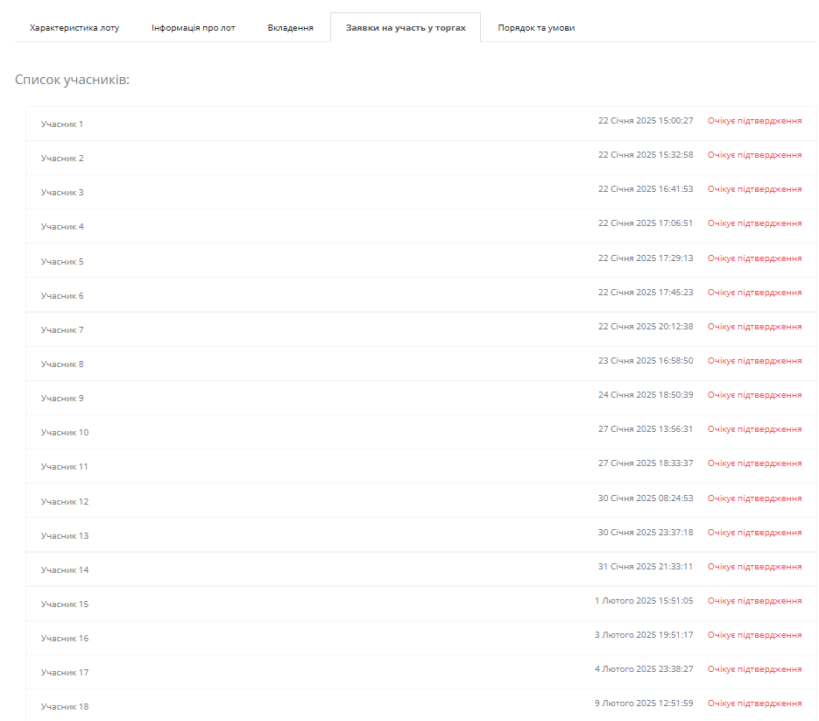
Task: Click the Учасник 18 entry
Action: pos(65,707)
